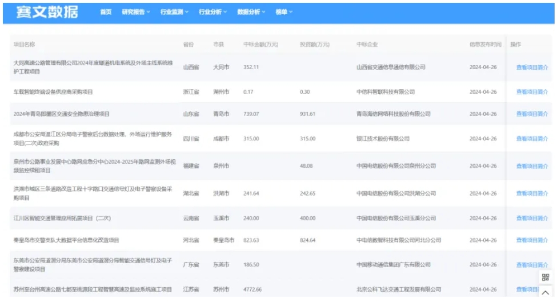The width and height of the screenshot is (557, 302).
Task: Select project name 秦皇岛市交警支队大数据平台信息化改造项目
Action: pyautogui.click(x=66, y=240)
